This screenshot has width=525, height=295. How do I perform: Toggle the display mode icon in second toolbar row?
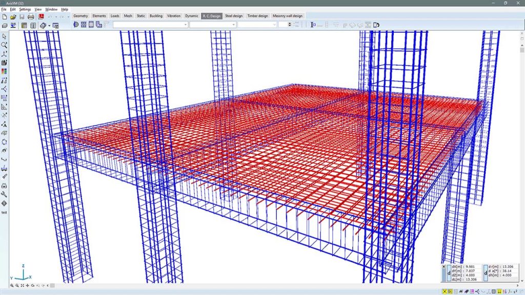click(x=5, y=25)
